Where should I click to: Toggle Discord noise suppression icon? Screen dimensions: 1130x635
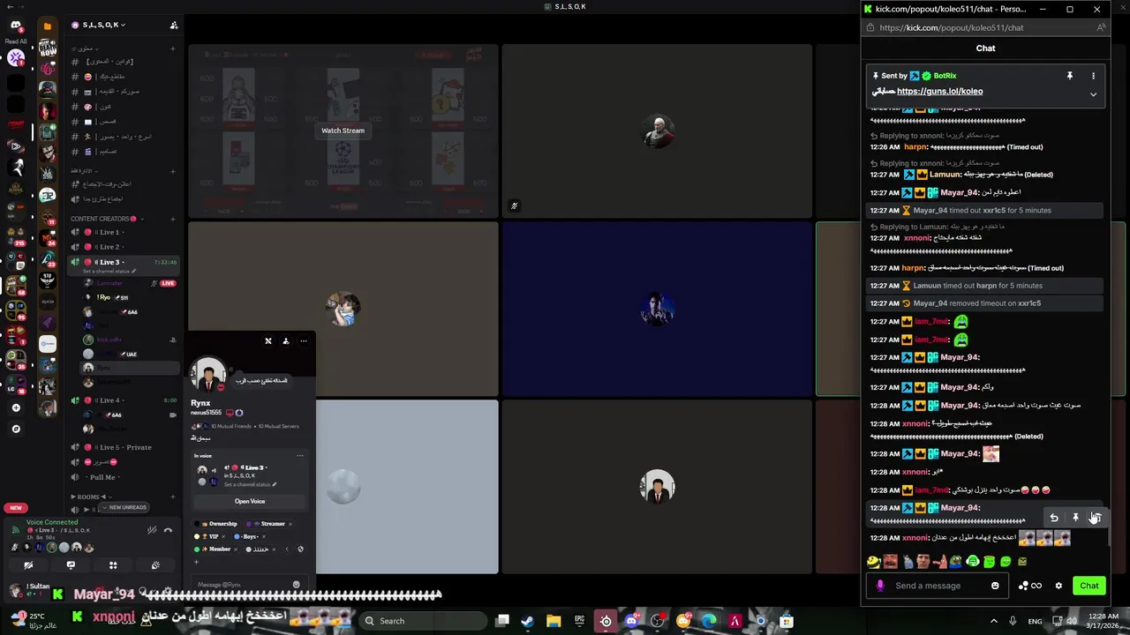pyautogui.click(x=153, y=529)
